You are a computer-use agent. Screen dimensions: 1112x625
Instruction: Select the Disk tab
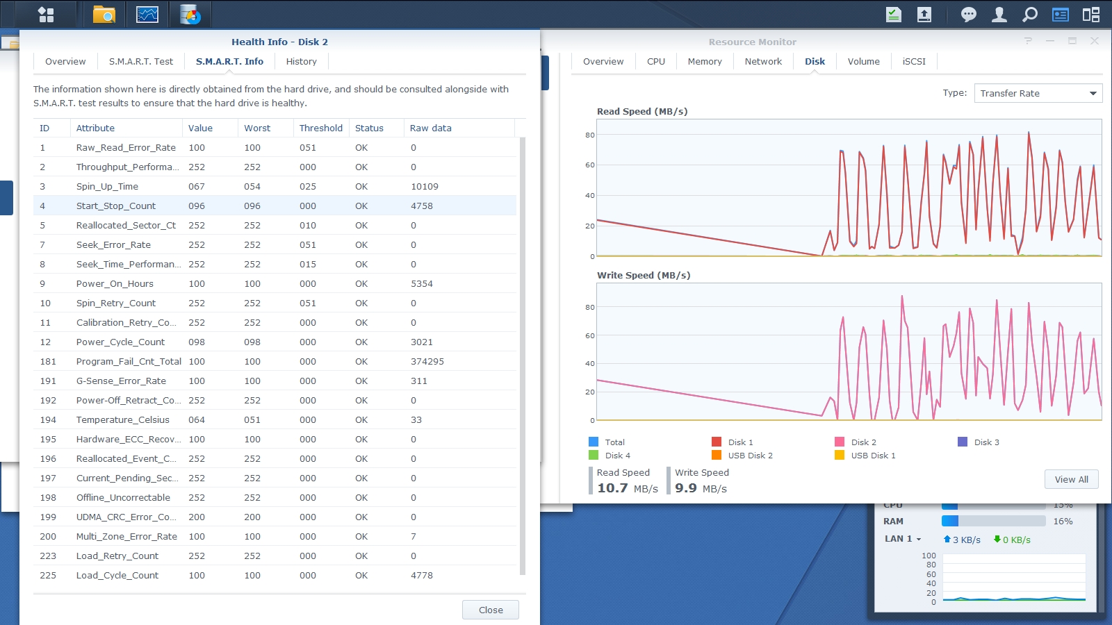click(815, 61)
